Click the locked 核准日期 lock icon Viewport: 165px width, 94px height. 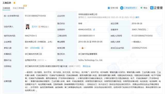click(82, 48)
